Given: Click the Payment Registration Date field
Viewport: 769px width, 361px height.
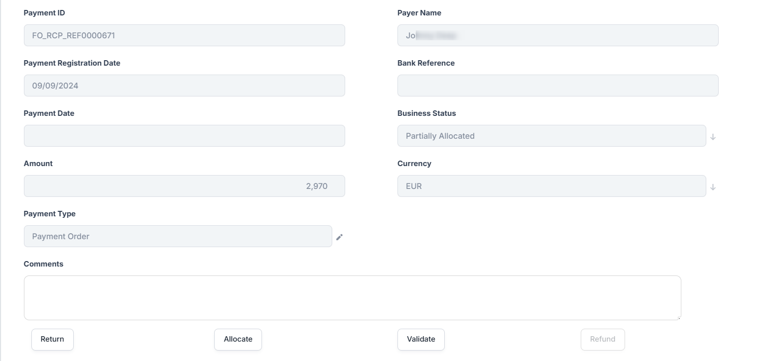Looking at the screenshot, I should (x=184, y=86).
